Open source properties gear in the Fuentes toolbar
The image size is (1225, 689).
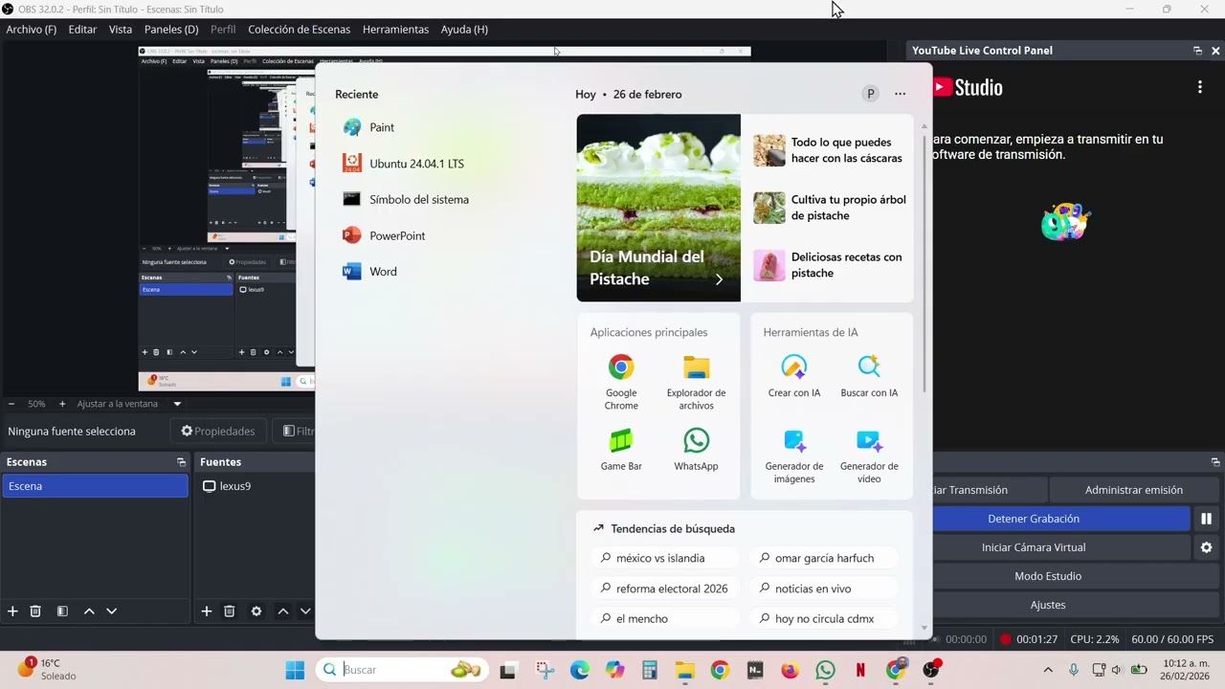click(256, 611)
